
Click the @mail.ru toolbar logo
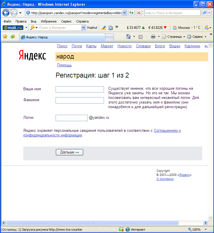[x=13, y=28]
